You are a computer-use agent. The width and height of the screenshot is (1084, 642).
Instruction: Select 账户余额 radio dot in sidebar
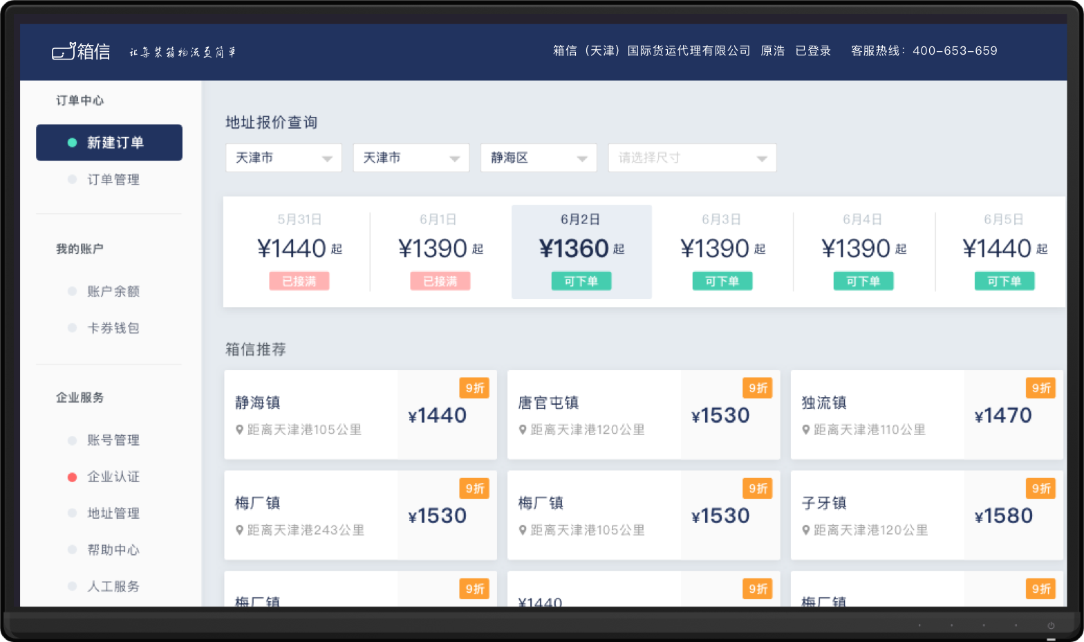pos(72,291)
